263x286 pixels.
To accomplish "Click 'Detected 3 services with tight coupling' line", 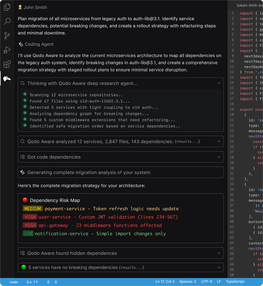I will pyautogui.click(x=94, y=108).
